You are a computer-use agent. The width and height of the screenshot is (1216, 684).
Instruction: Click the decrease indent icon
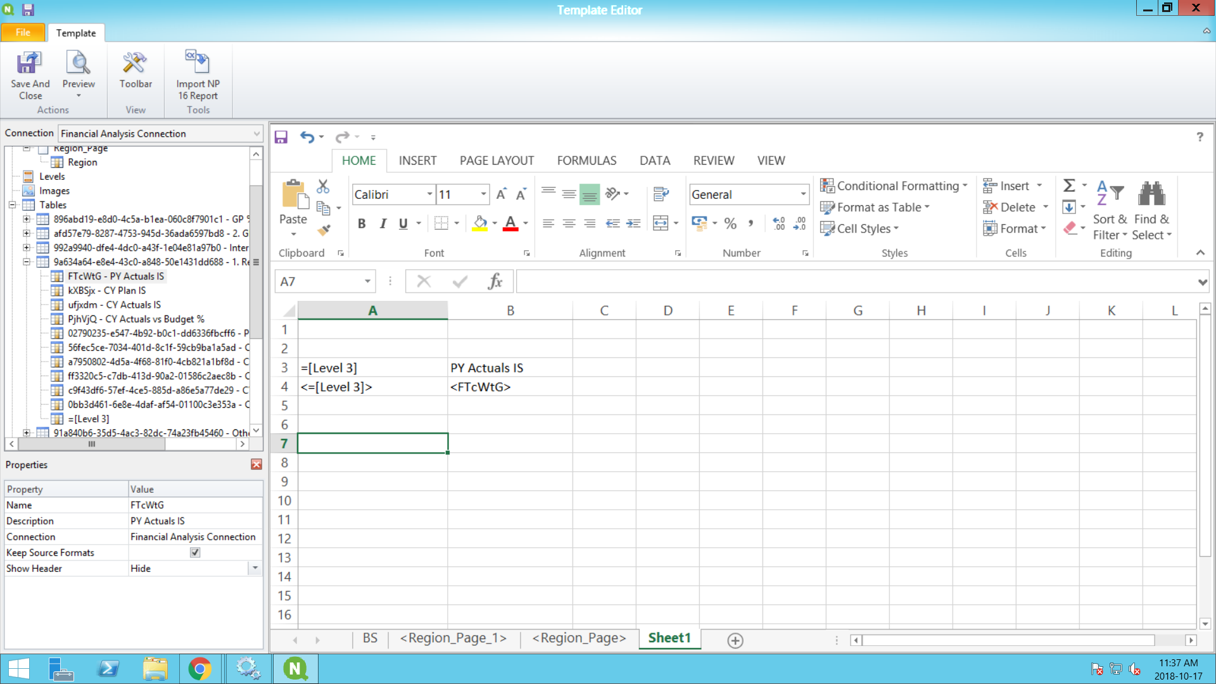pyautogui.click(x=612, y=223)
